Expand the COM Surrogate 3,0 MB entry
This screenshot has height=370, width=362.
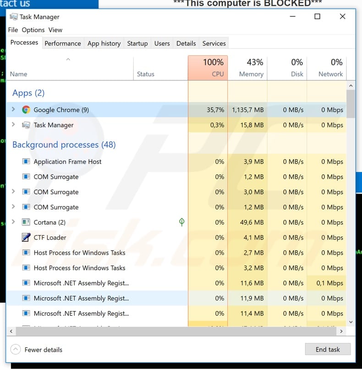pos(13,191)
